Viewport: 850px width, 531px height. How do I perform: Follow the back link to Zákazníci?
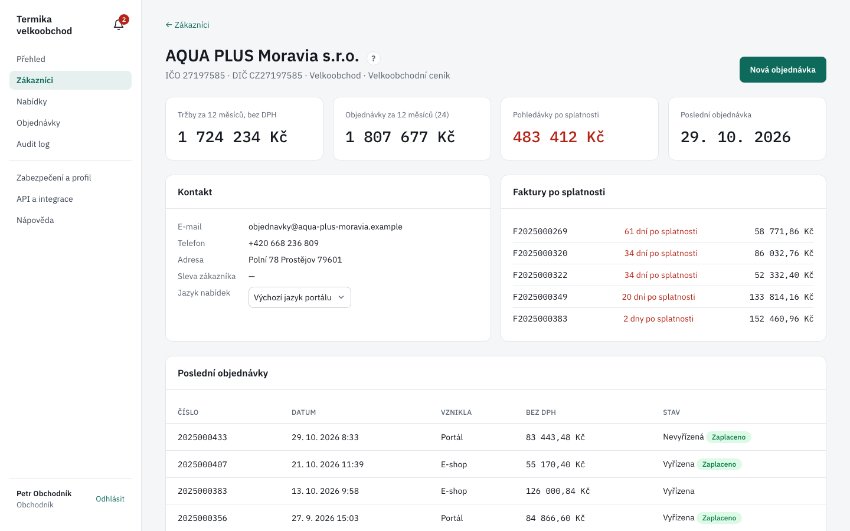188,25
